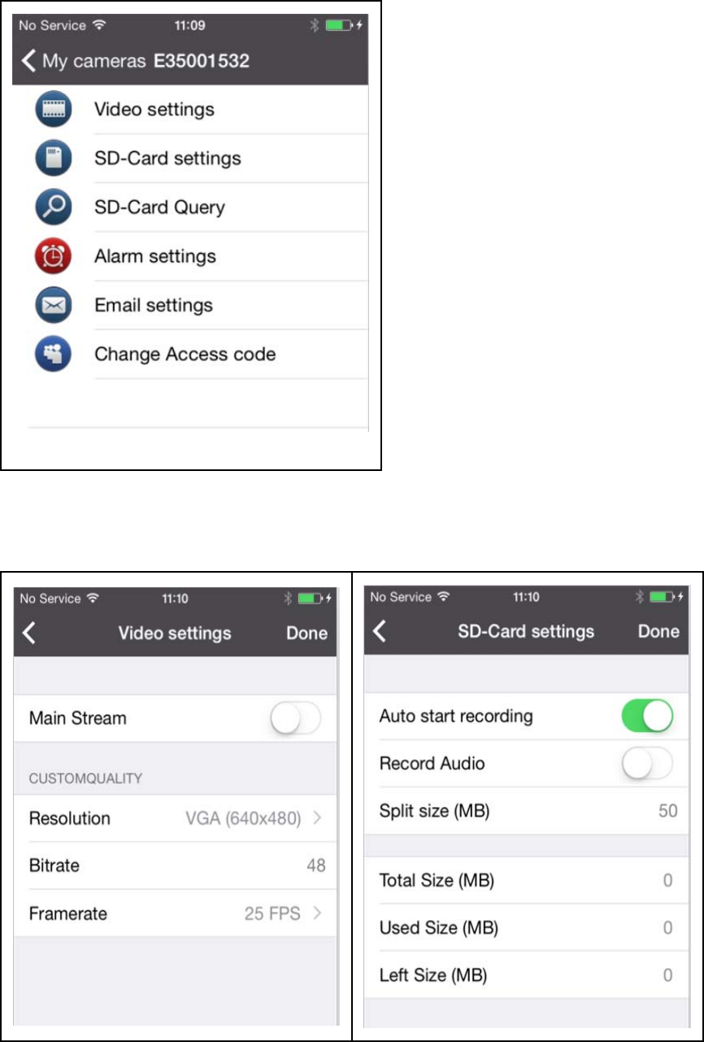
Task: Go back from SD-Card settings screen
Action: (380, 631)
